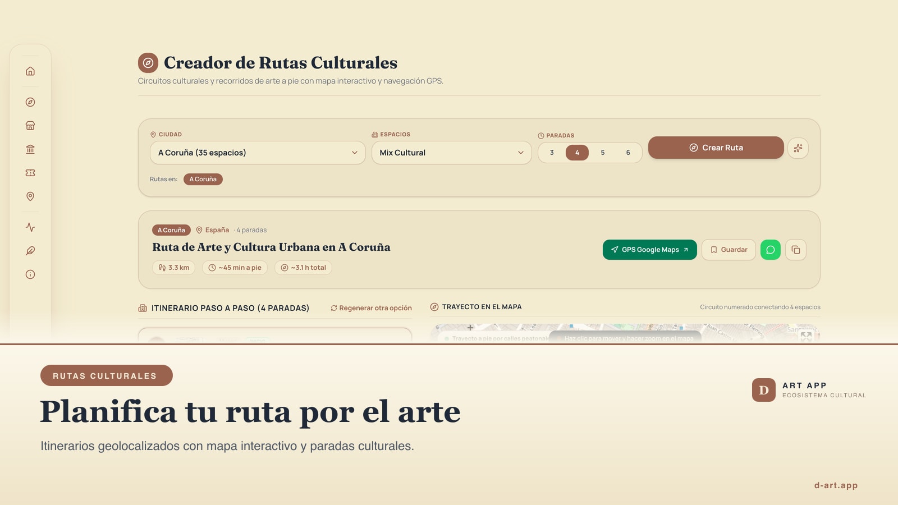The image size is (898, 505).
Task: Select 4 paradas
Action: pyautogui.click(x=577, y=153)
